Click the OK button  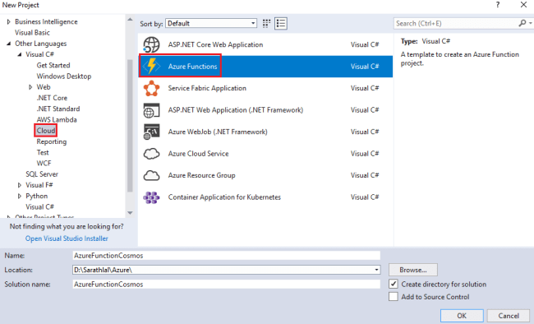click(462, 316)
